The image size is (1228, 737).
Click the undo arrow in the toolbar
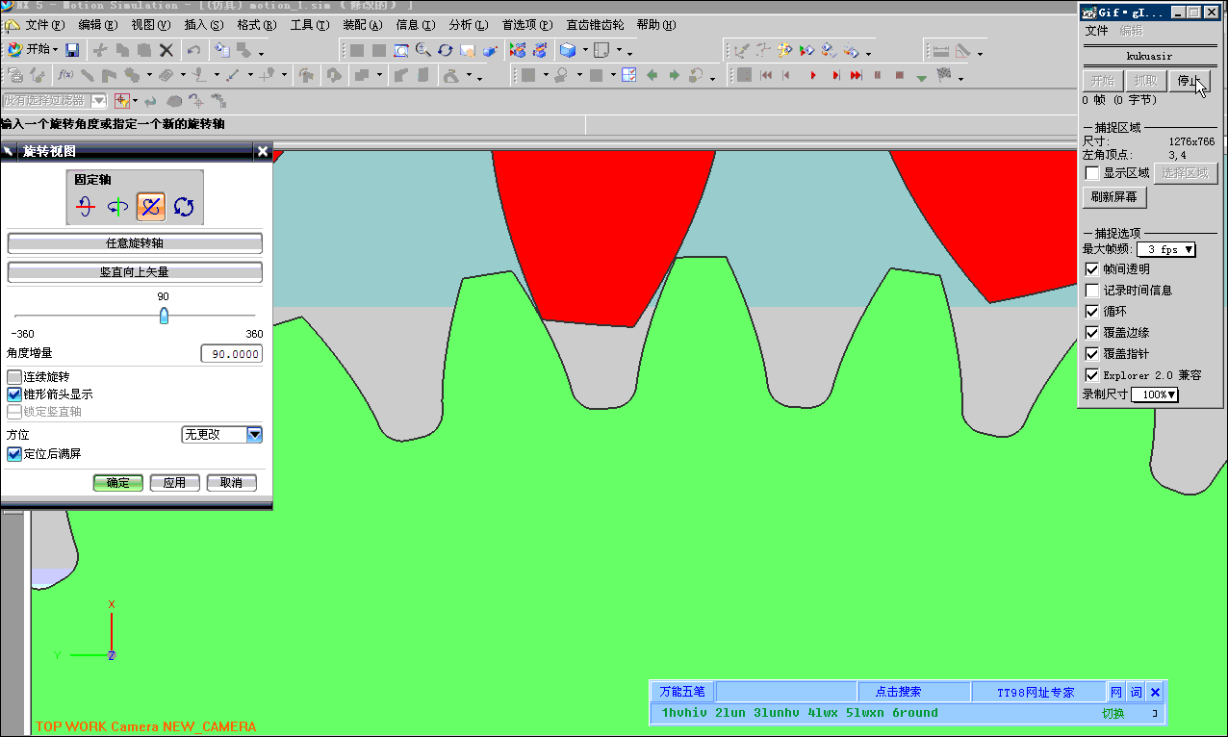tap(194, 50)
